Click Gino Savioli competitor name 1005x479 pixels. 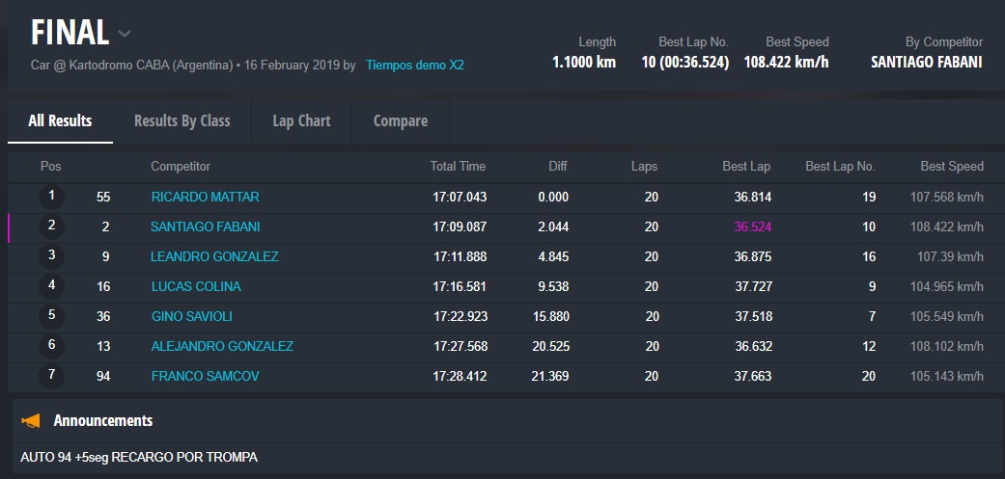click(192, 316)
